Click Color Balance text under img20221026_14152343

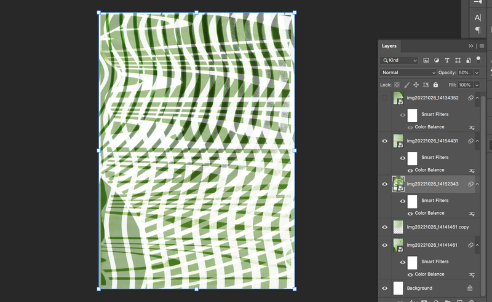click(429, 213)
